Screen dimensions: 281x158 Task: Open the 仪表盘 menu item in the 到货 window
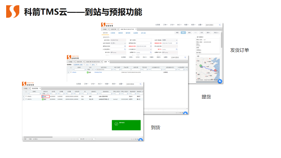[x=79, y=84]
